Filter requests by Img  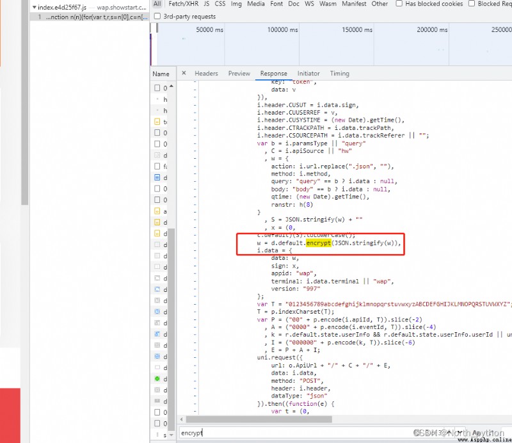tap(236, 4)
